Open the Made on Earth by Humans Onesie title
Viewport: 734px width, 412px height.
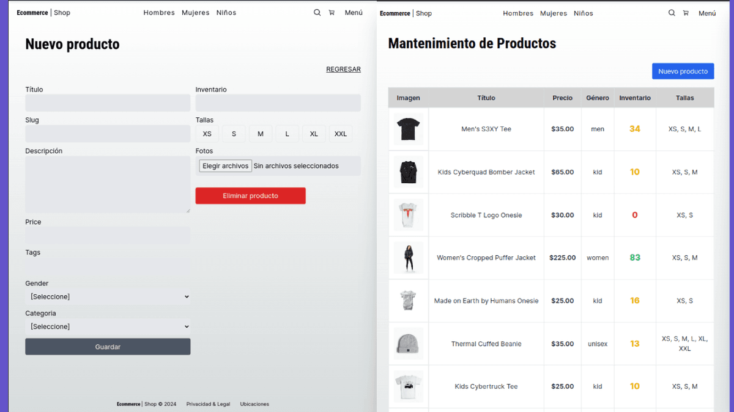[x=486, y=301]
